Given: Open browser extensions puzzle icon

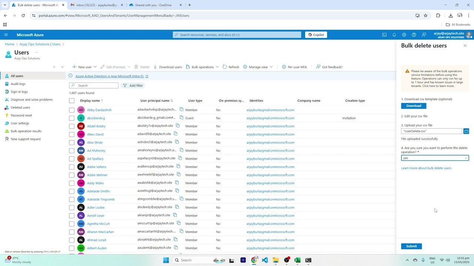Looking at the screenshot, I should [438, 16].
